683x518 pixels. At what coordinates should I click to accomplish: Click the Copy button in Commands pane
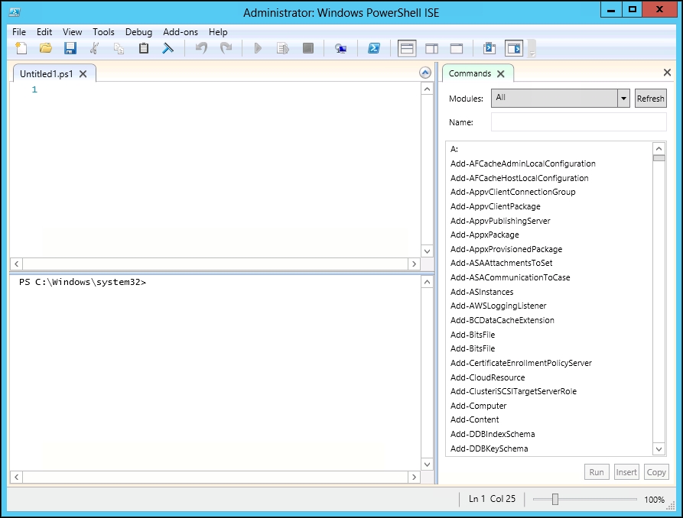click(656, 472)
